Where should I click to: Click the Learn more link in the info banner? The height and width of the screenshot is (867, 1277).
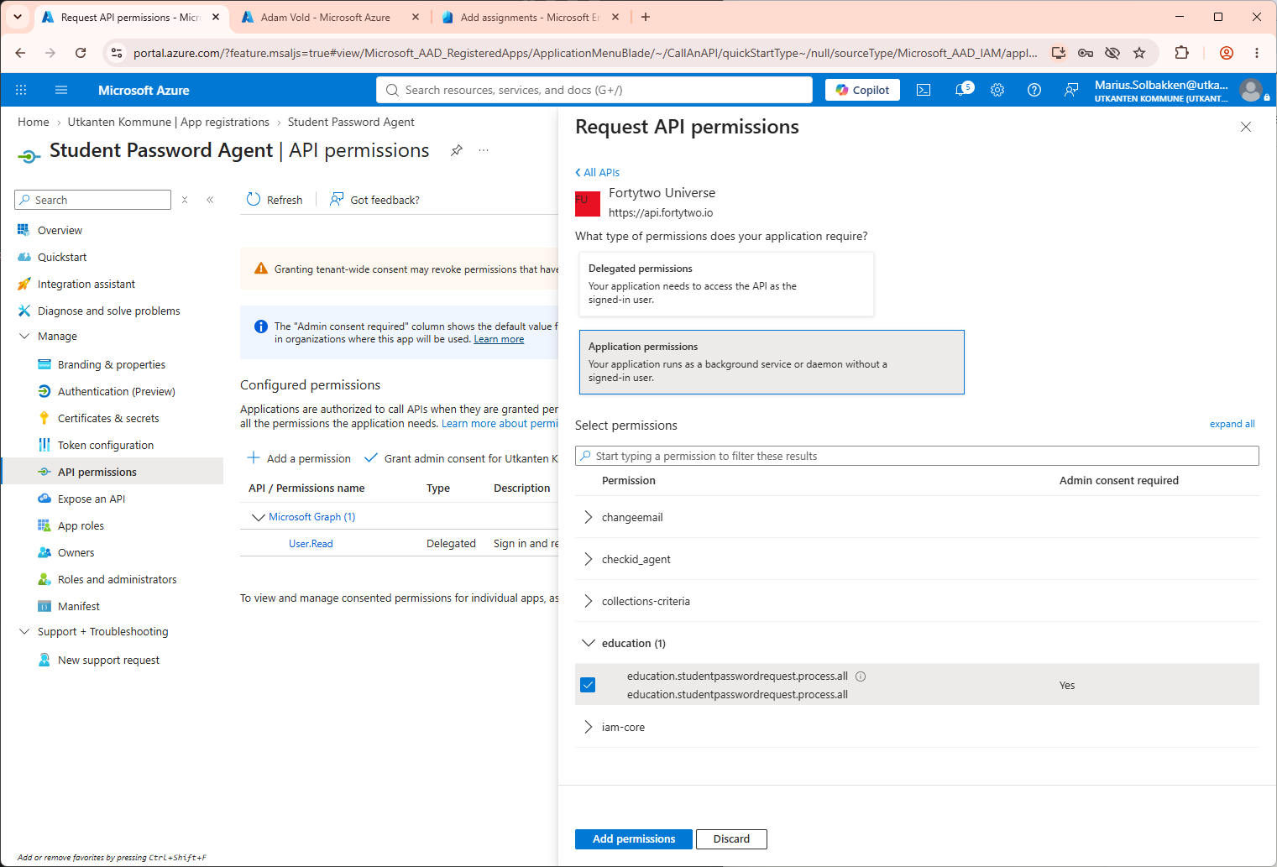pos(499,339)
